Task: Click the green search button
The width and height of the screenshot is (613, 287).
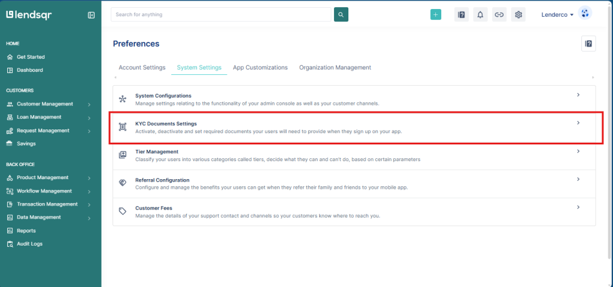Action: [341, 14]
